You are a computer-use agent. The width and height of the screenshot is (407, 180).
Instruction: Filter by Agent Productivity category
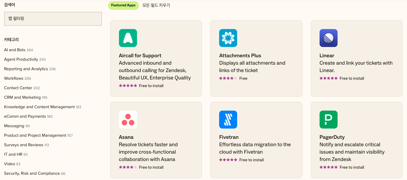[21, 59]
